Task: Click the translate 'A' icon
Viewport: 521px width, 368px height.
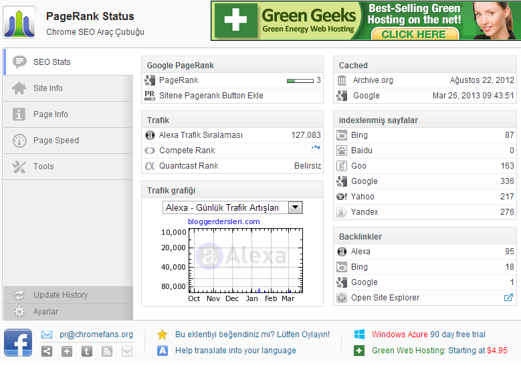Action: (x=162, y=351)
